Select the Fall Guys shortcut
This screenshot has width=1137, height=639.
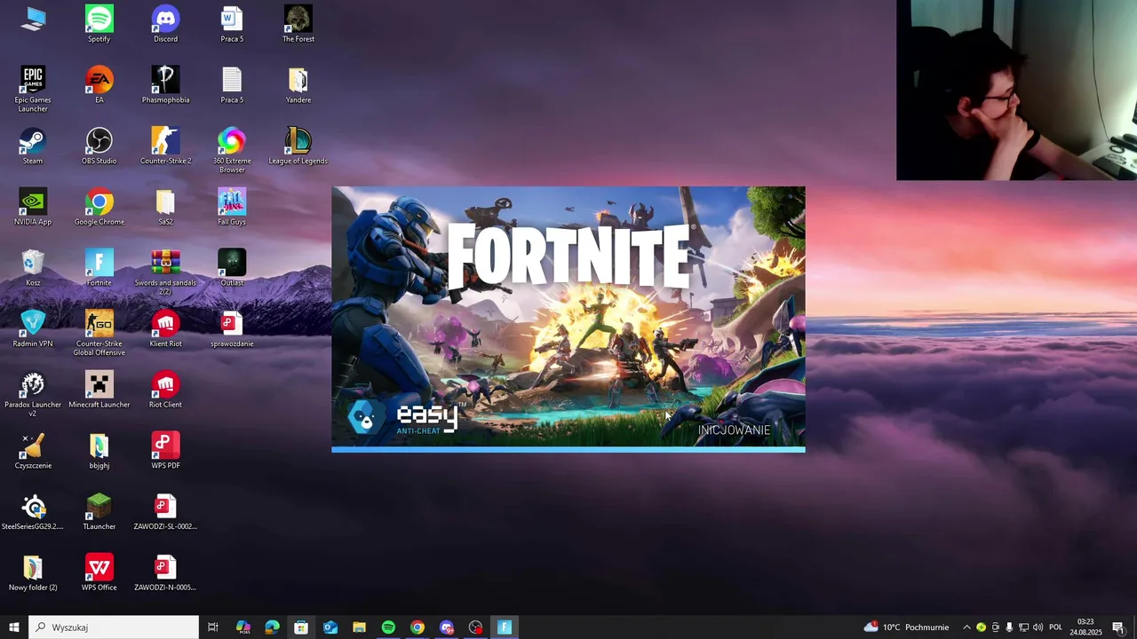pos(232,207)
